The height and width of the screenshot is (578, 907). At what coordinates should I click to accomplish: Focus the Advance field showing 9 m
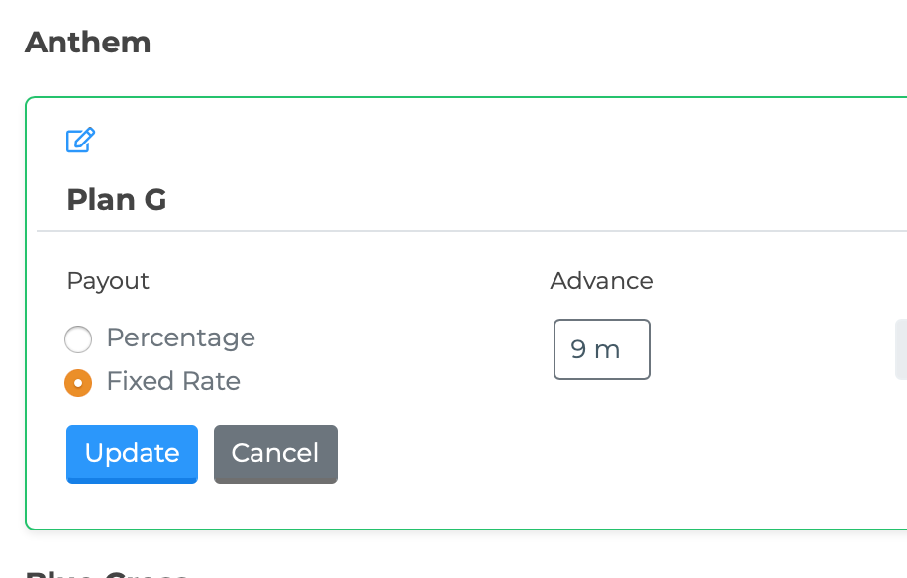[602, 349]
